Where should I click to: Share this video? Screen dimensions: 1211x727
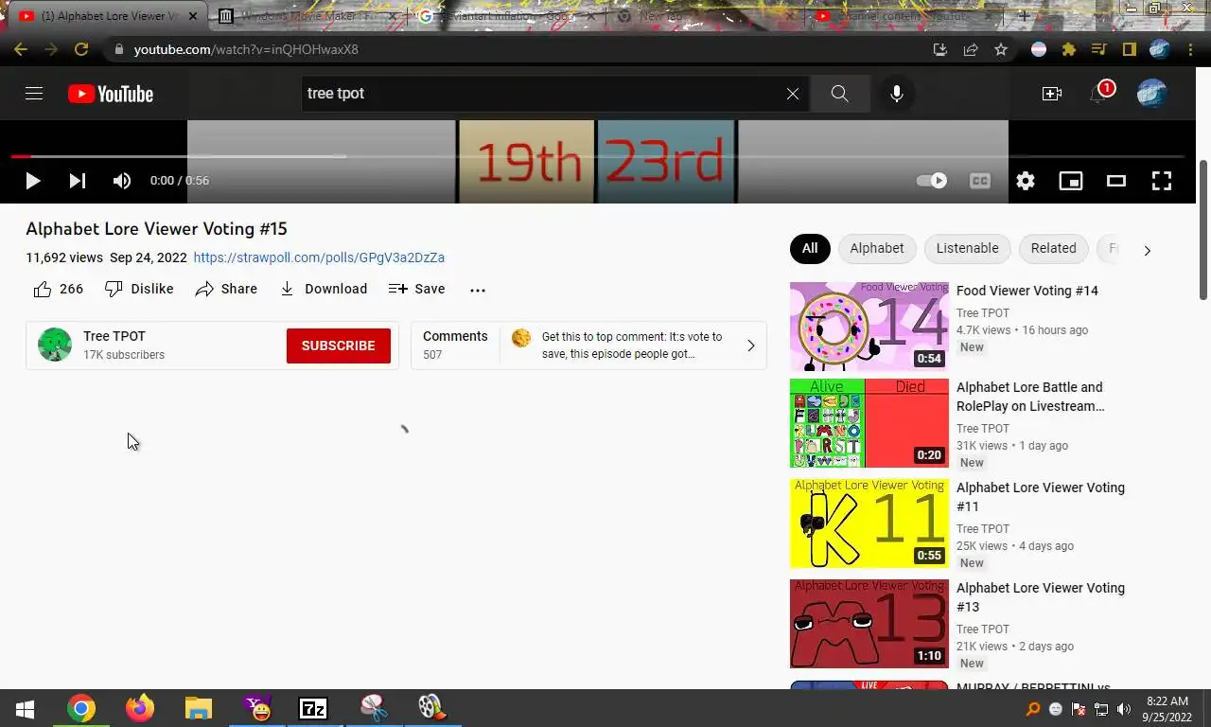click(x=226, y=289)
